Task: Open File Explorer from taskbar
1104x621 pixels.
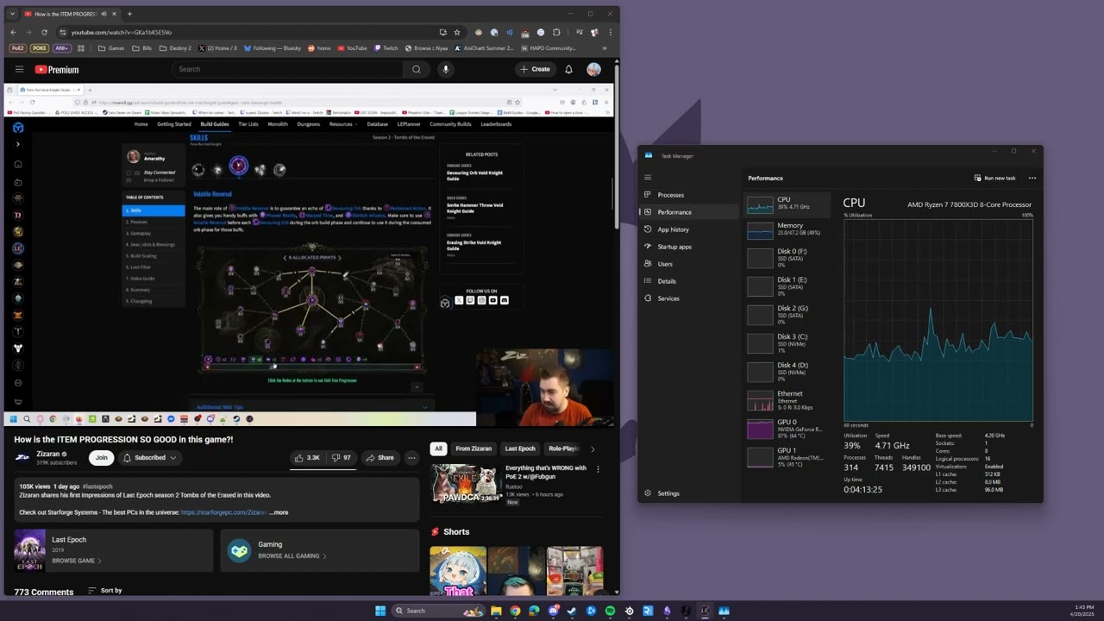Action: pos(496,611)
